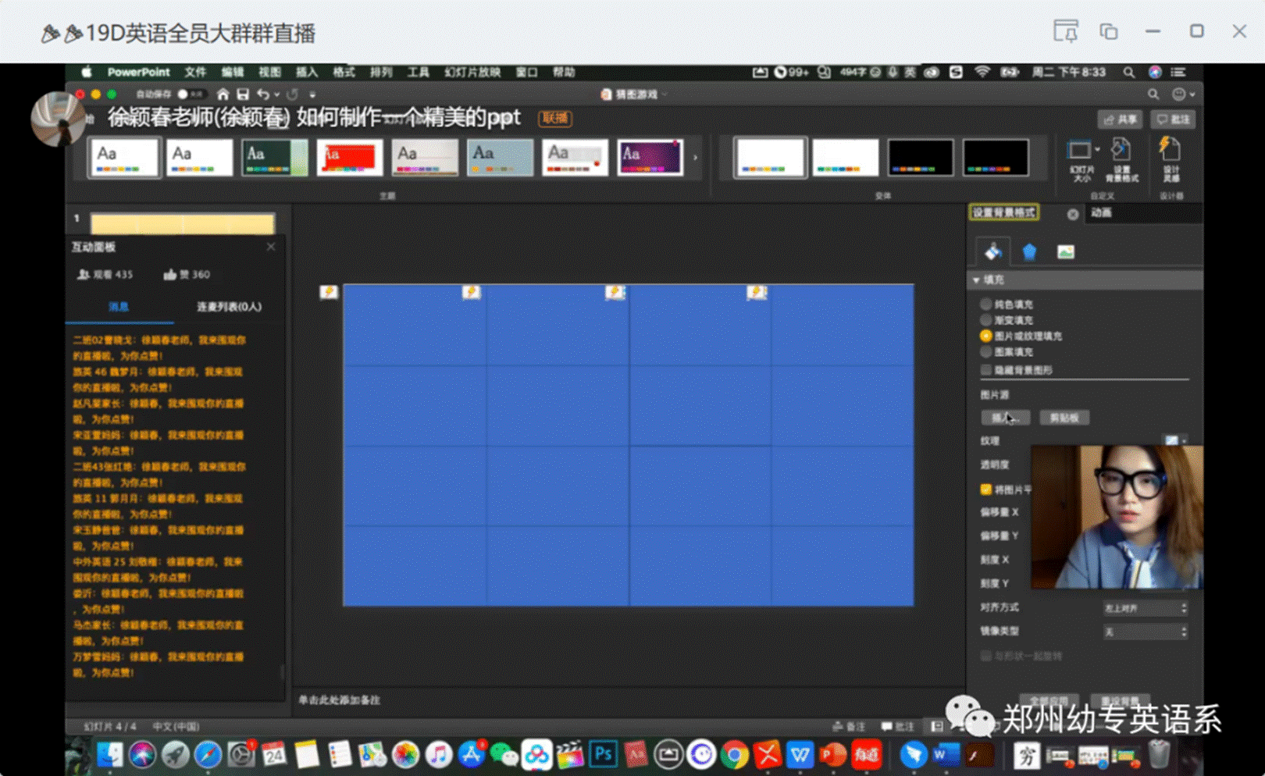Open Photoshop from the dock
The height and width of the screenshot is (776, 1265).
tap(603, 754)
